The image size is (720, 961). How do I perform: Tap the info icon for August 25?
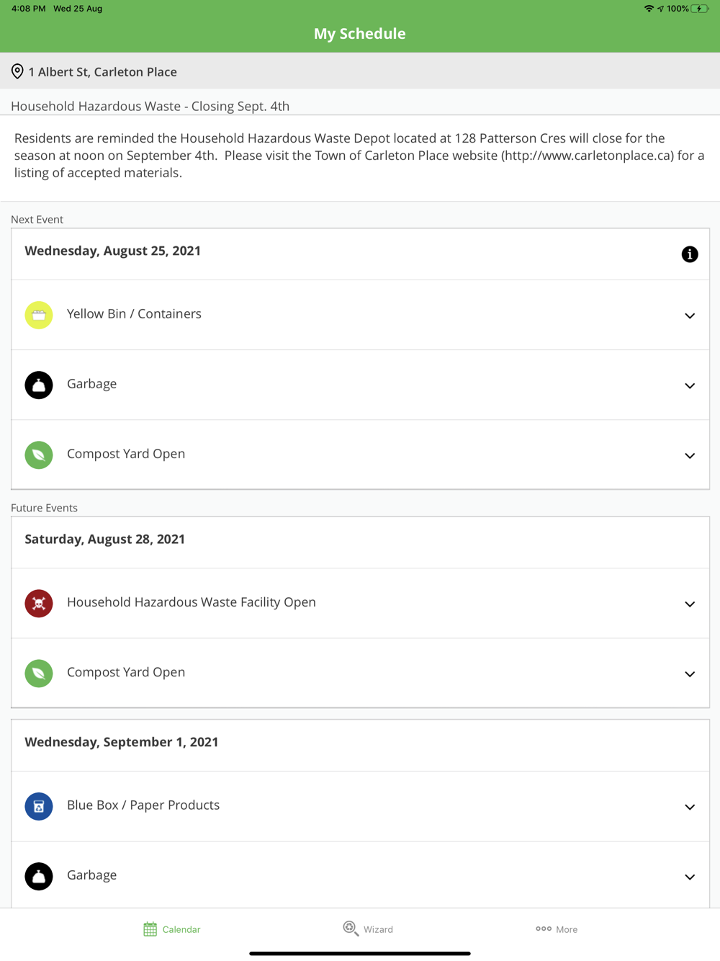[689, 254]
